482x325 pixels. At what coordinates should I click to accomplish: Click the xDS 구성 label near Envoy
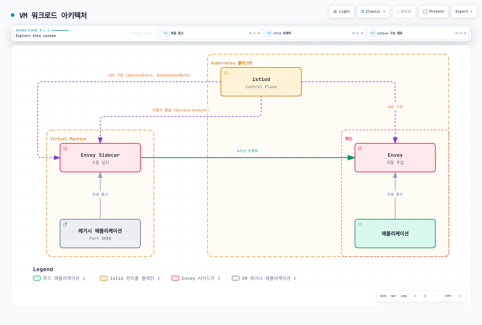click(x=395, y=107)
